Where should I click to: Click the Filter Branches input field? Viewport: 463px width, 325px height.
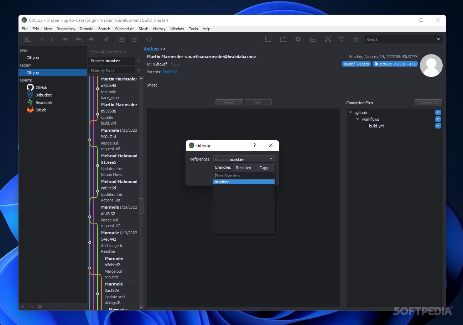tap(244, 175)
